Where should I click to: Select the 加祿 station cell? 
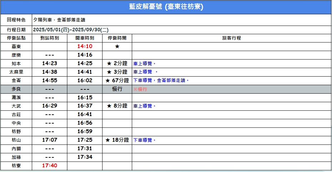[x=16, y=157]
